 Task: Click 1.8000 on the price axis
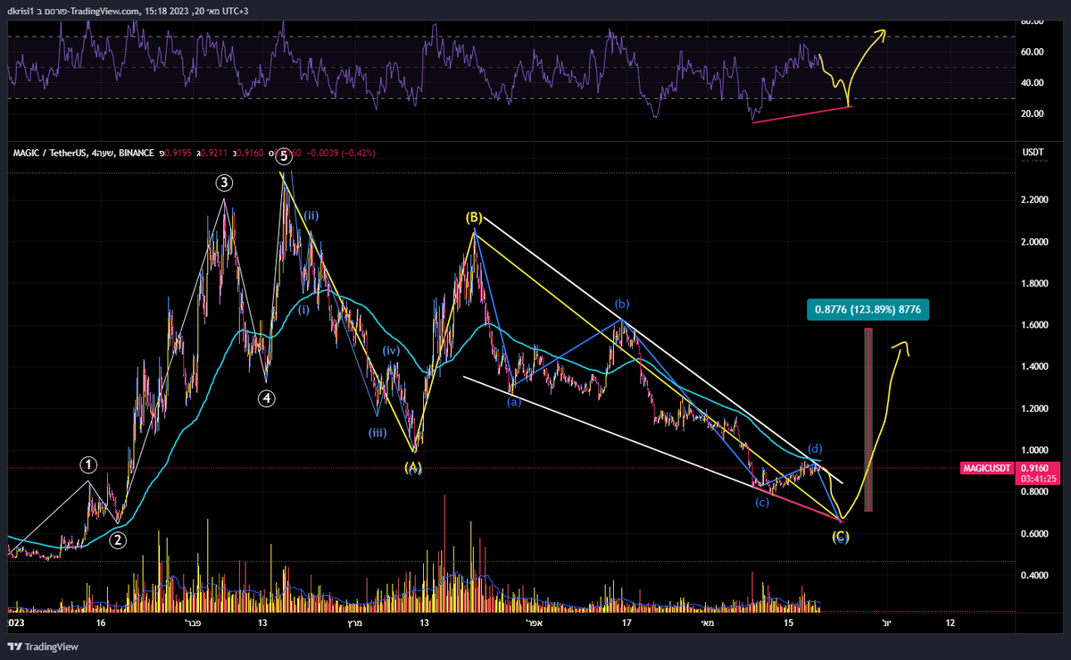coord(1035,283)
